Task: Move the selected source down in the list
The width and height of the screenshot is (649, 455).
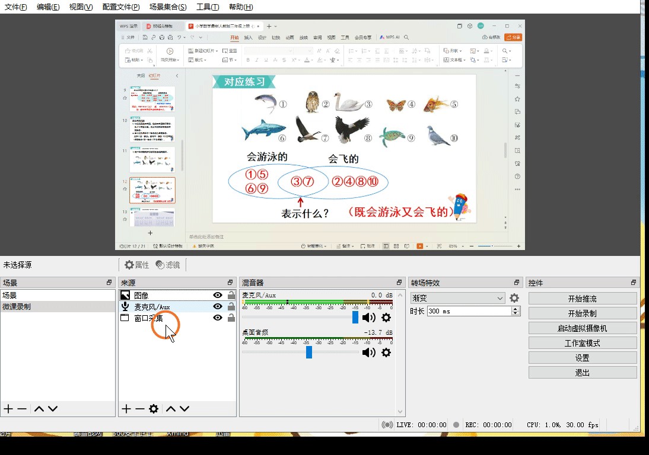Action: (184, 409)
